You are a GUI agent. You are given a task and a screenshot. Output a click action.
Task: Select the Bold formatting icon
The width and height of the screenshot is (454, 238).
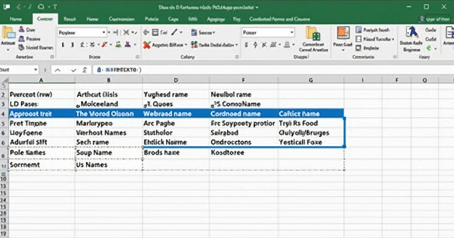coord(62,45)
